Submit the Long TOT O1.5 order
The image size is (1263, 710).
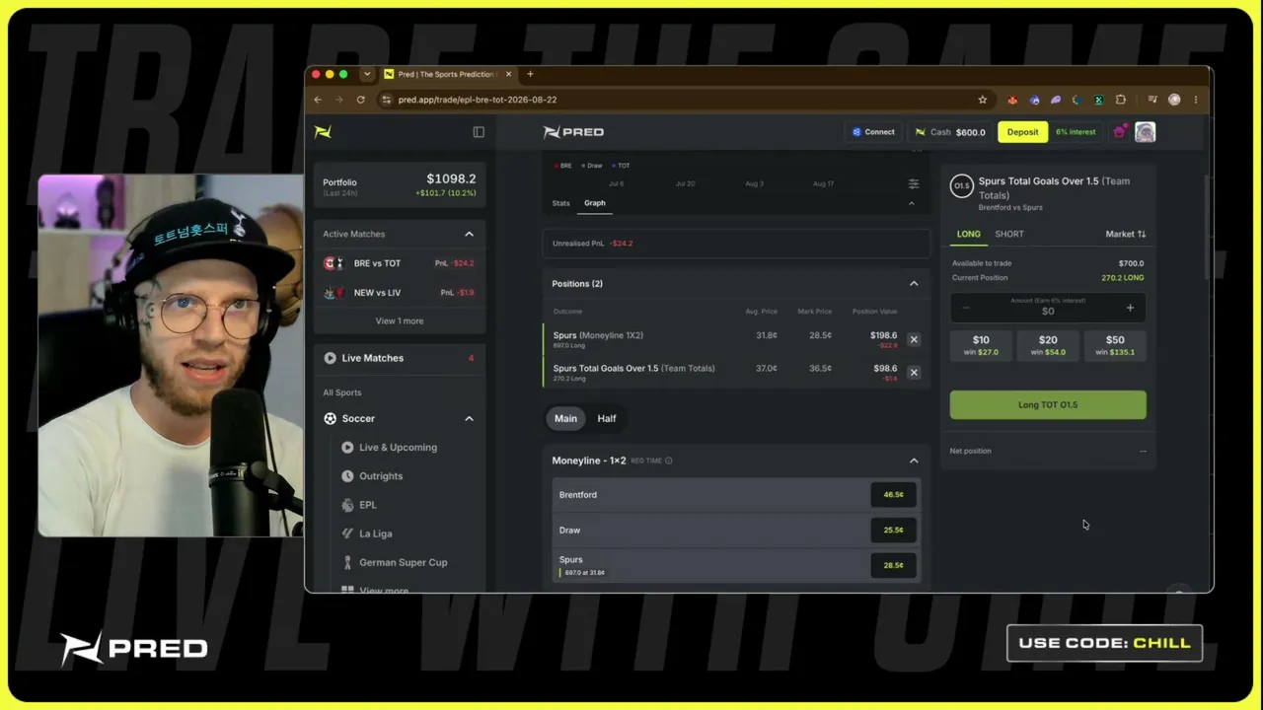click(1048, 405)
